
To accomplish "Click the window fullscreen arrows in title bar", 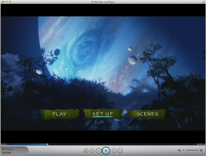I will coord(203,2).
